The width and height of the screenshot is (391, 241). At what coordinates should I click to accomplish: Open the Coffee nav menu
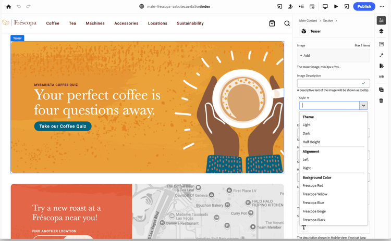point(53,23)
